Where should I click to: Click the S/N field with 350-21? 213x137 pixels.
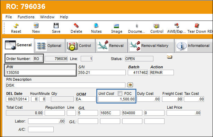point(102,72)
